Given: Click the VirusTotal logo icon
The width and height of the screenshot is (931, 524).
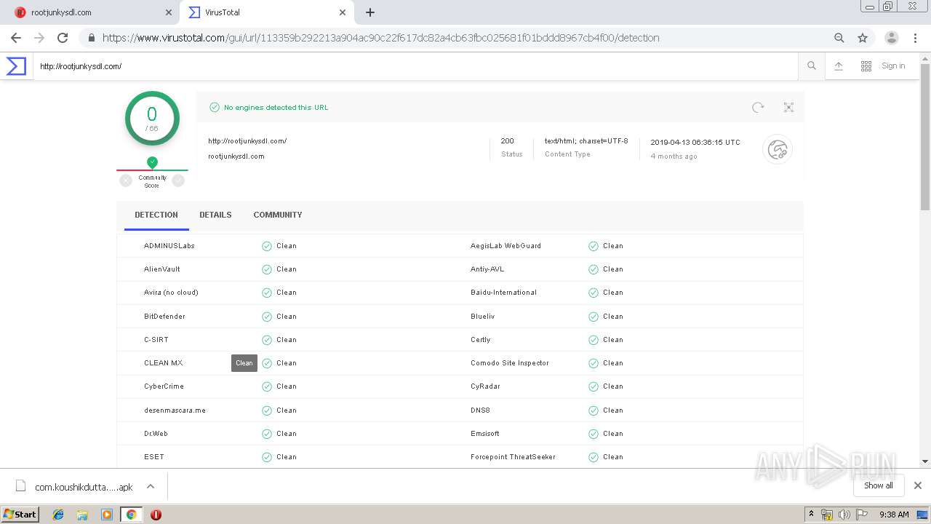Looking at the screenshot, I should [16, 66].
